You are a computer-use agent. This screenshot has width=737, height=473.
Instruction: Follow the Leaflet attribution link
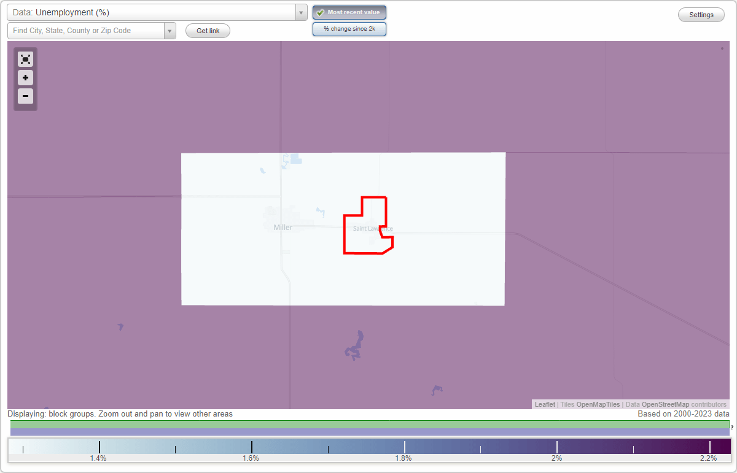pyautogui.click(x=544, y=404)
